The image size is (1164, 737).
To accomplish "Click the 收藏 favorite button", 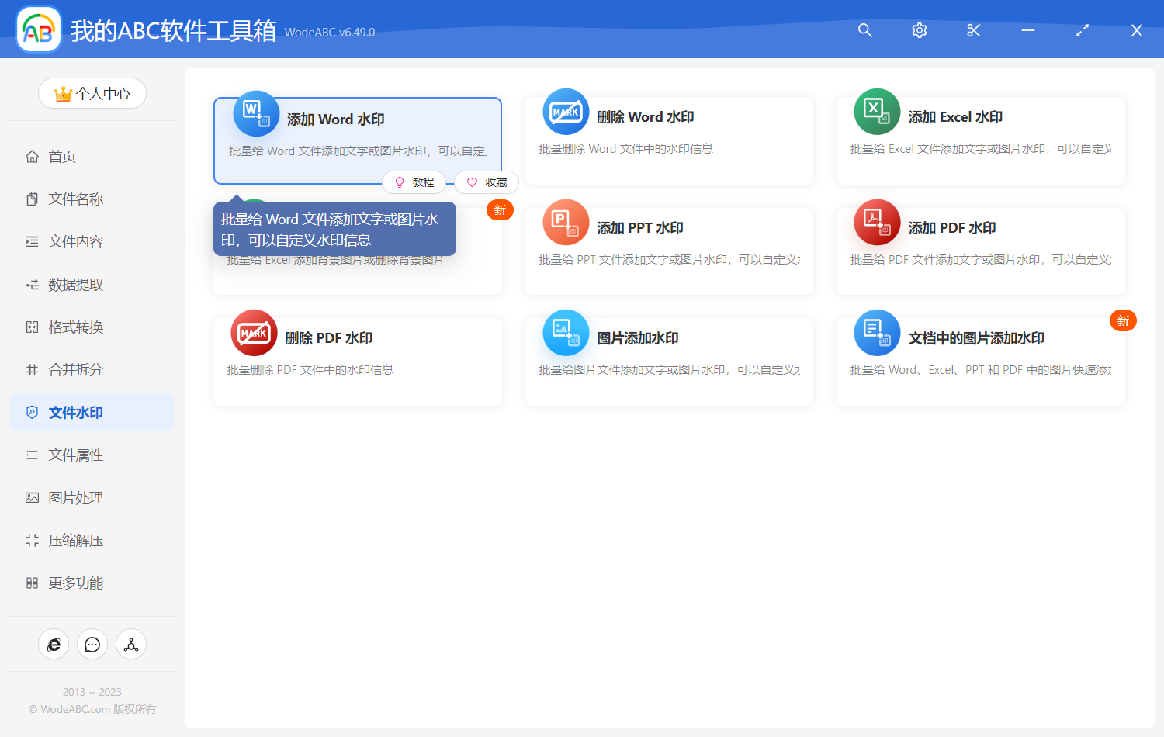I will point(487,182).
